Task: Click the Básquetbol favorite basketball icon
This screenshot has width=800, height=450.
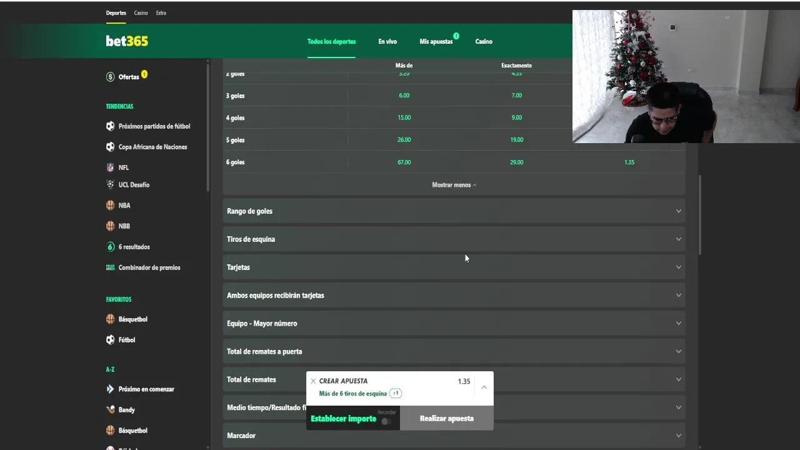Action: tap(111, 319)
